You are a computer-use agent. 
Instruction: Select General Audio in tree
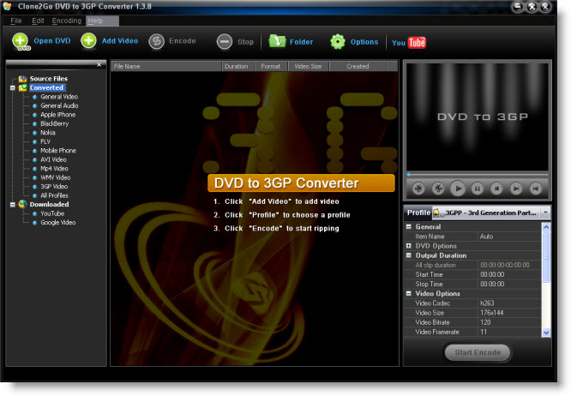(x=59, y=105)
